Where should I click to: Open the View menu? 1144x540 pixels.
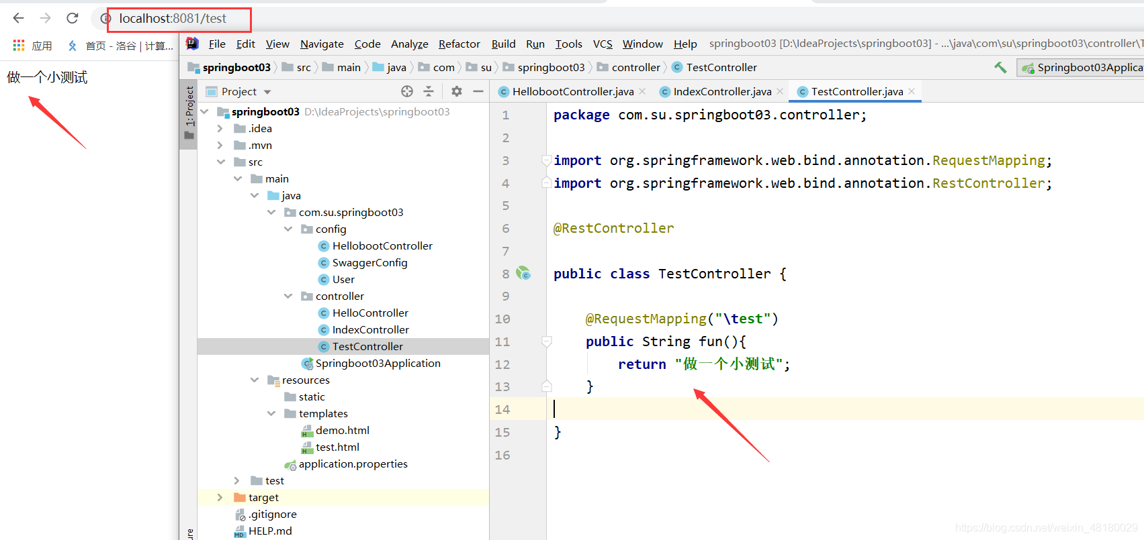277,44
